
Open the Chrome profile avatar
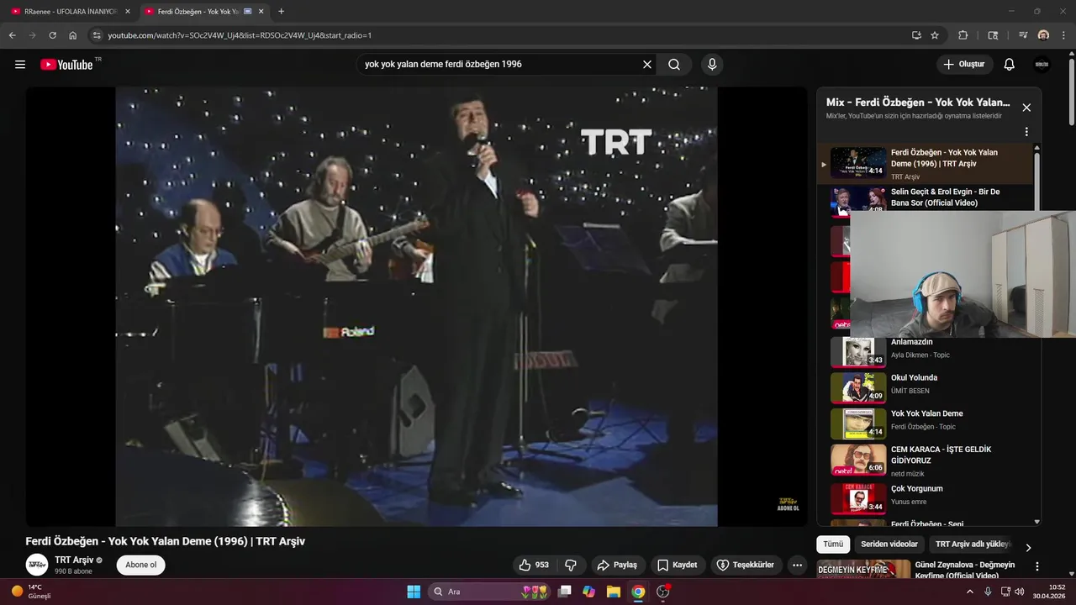(x=1043, y=35)
